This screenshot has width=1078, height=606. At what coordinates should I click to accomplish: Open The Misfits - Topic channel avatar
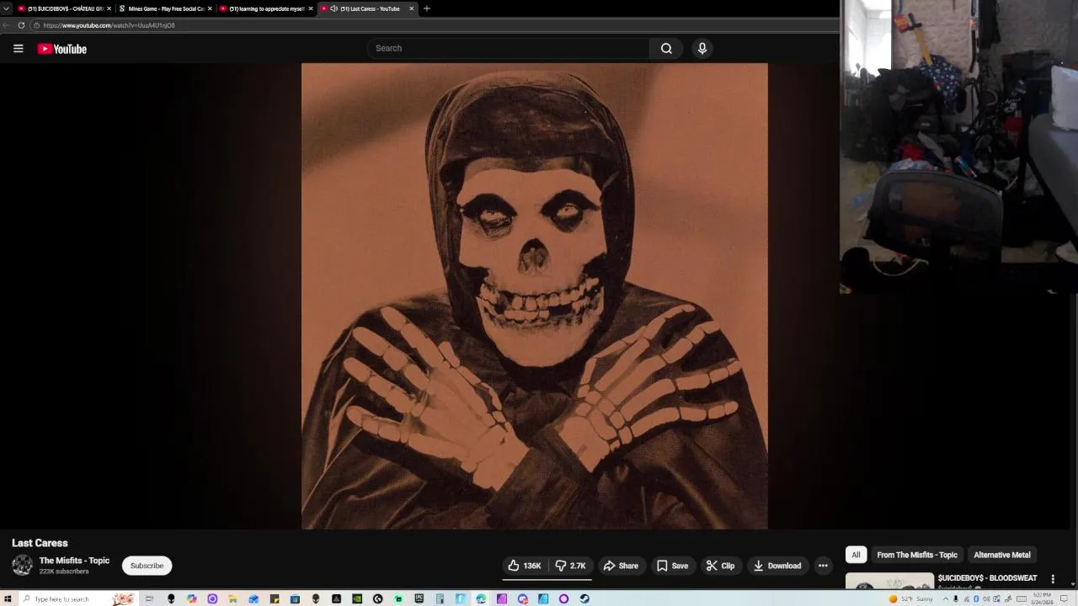pyautogui.click(x=23, y=565)
